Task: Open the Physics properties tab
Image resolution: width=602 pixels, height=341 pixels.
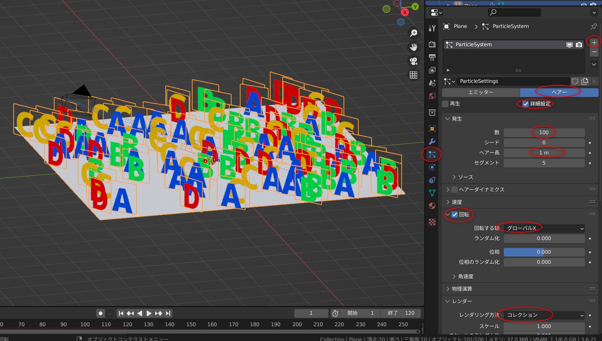Action: coord(432,167)
